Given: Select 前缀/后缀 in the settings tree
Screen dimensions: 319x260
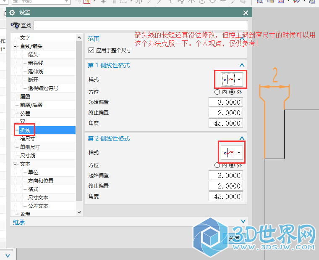Looking at the screenshot, I should 31,105.
